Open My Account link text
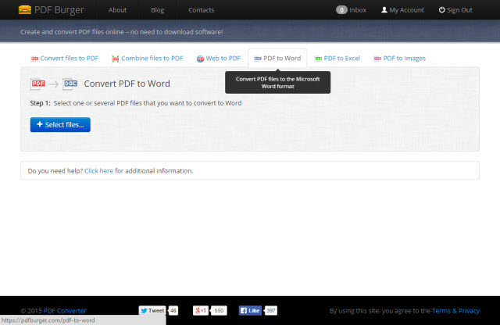Image resolution: width=500 pixels, height=325 pixels. pyautogui.click(x=406, y=10)
